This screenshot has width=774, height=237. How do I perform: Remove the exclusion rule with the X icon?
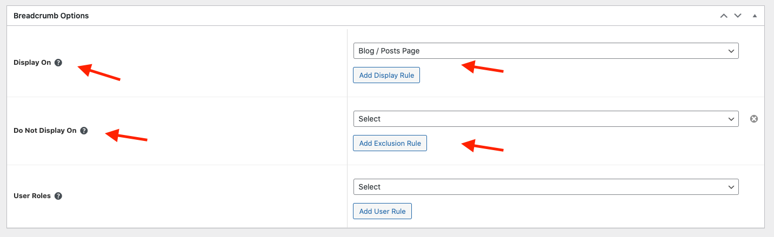tap(754, 119)
